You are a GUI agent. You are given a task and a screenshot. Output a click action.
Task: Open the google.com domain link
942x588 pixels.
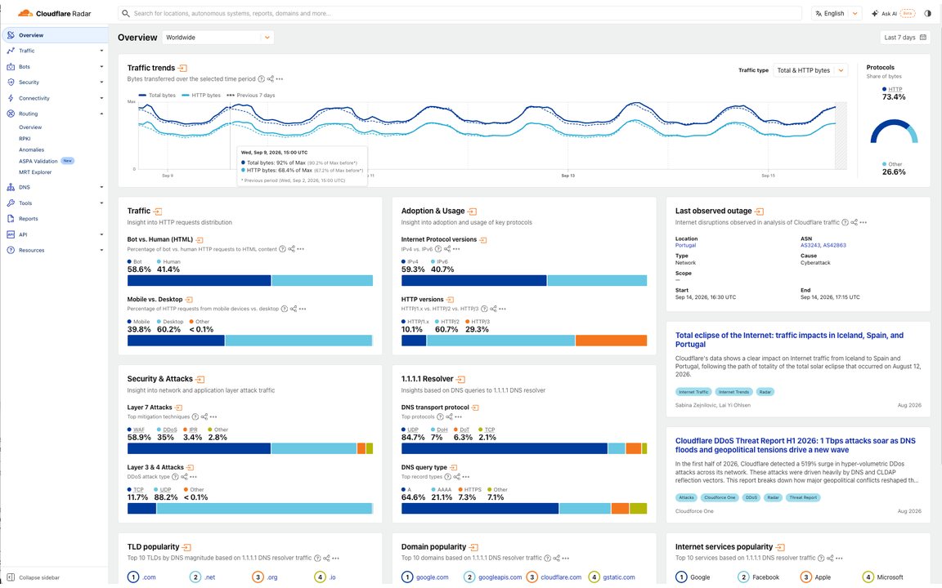click(432, 577)
